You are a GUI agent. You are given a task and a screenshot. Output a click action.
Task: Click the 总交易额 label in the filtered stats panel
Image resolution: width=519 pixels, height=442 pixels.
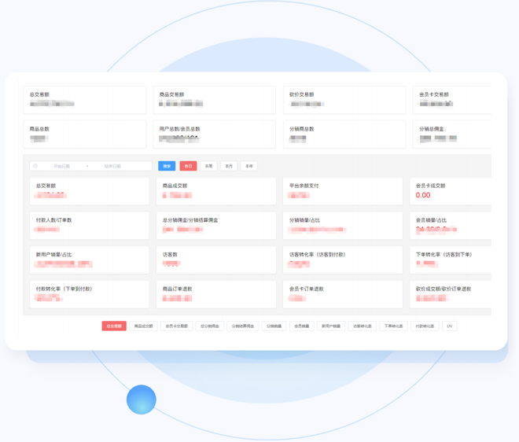coord(46,186)
